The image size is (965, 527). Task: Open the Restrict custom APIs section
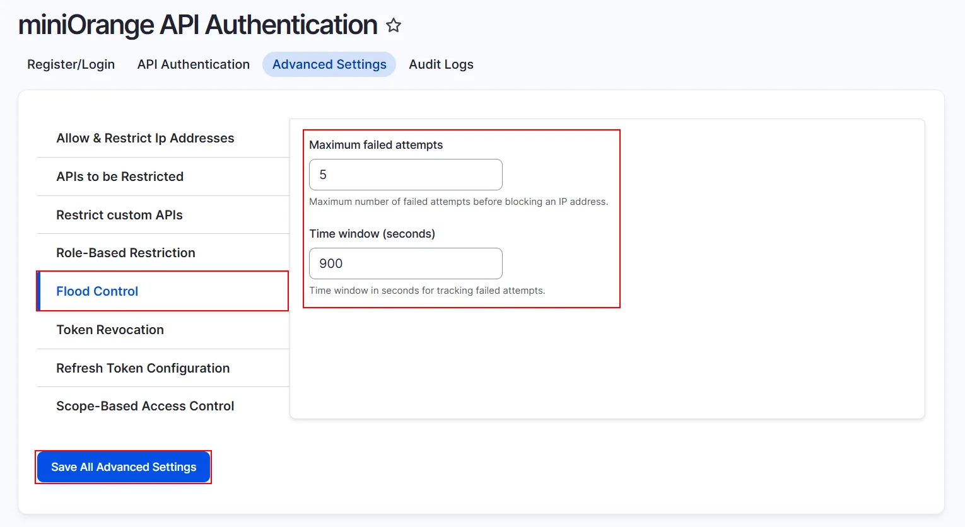coord(119,215)
